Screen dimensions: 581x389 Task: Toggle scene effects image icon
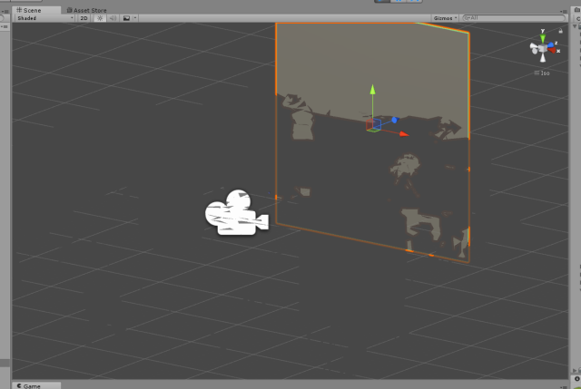(126, 18)
